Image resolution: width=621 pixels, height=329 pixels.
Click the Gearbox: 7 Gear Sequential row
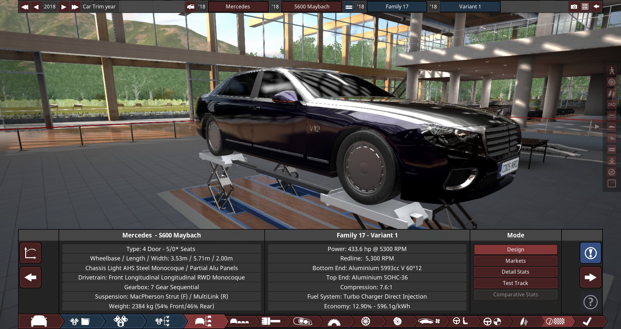tap(161, 287)
